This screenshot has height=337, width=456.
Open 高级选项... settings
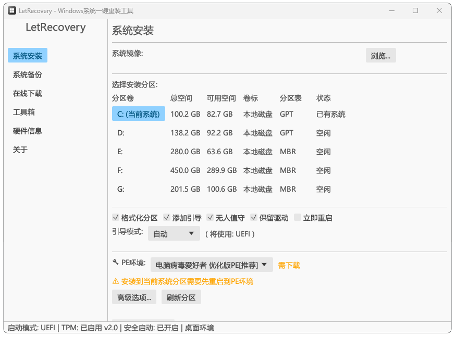pos(134,297)
